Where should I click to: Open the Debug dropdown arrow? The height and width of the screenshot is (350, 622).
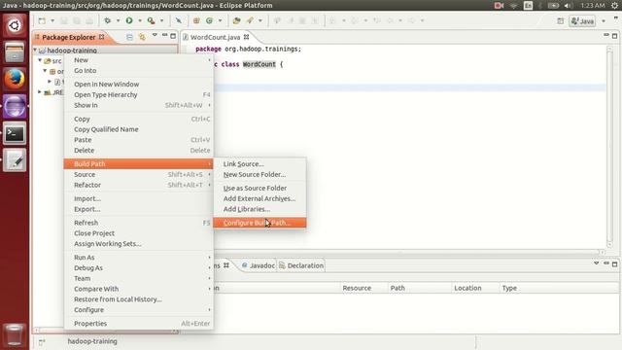pyautogui.click(x=118, y=20)
